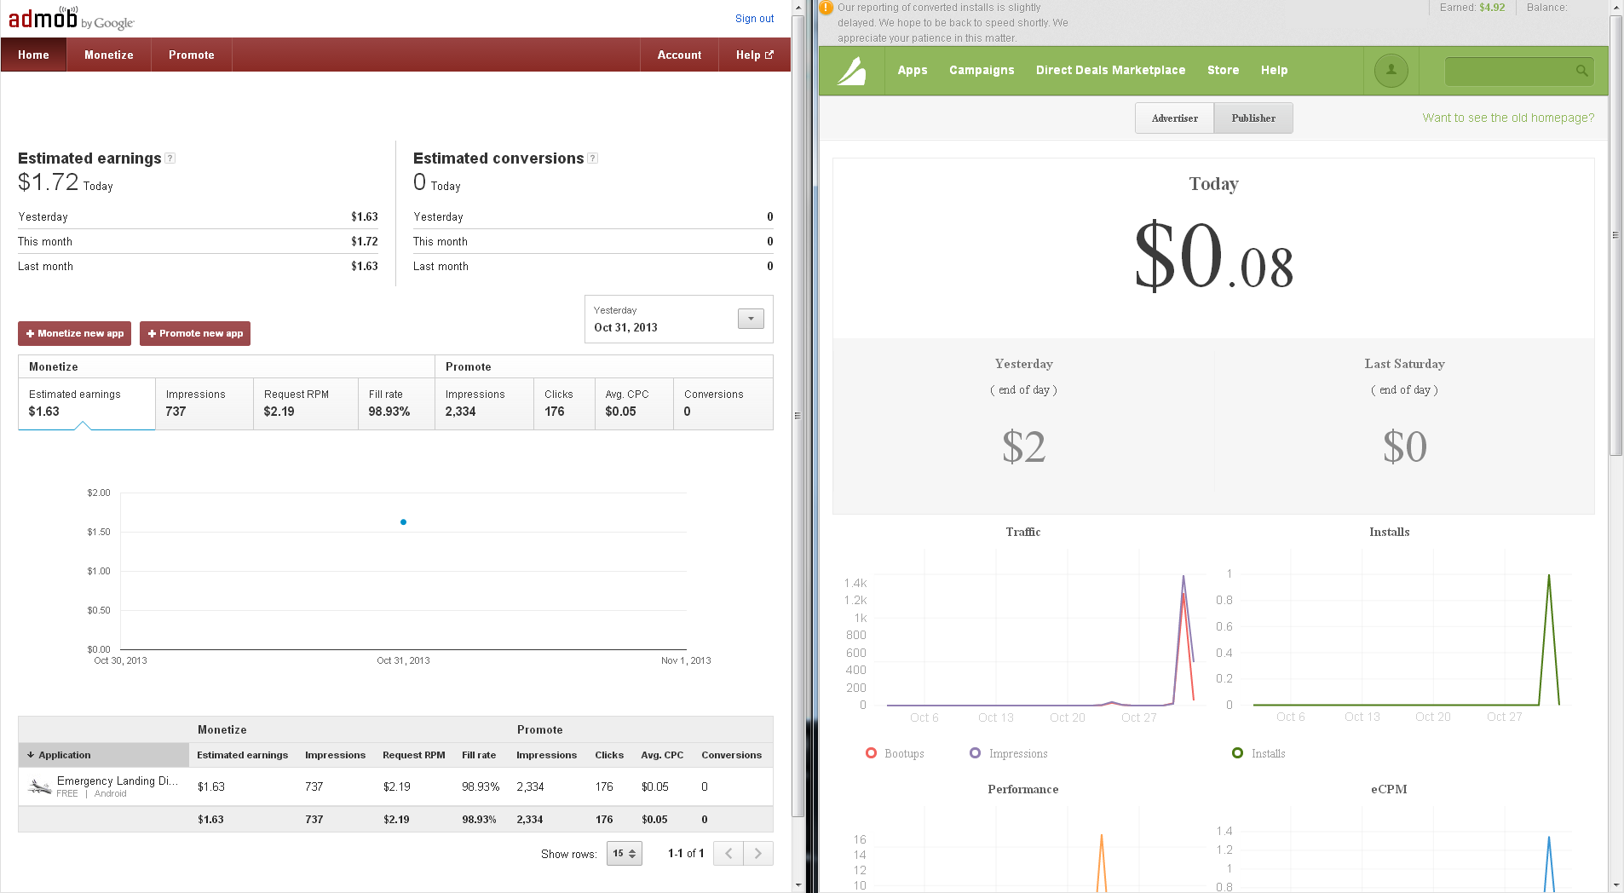
Task: Open Emergency Landing Di... application link
Action: coord(118,781)
